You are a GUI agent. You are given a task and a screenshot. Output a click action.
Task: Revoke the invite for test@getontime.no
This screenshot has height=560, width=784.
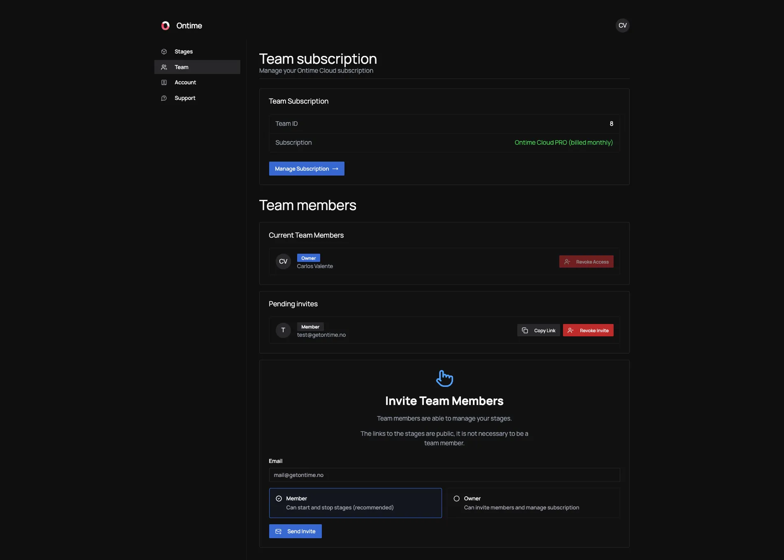pyautogui.click(x=588, y=330)
